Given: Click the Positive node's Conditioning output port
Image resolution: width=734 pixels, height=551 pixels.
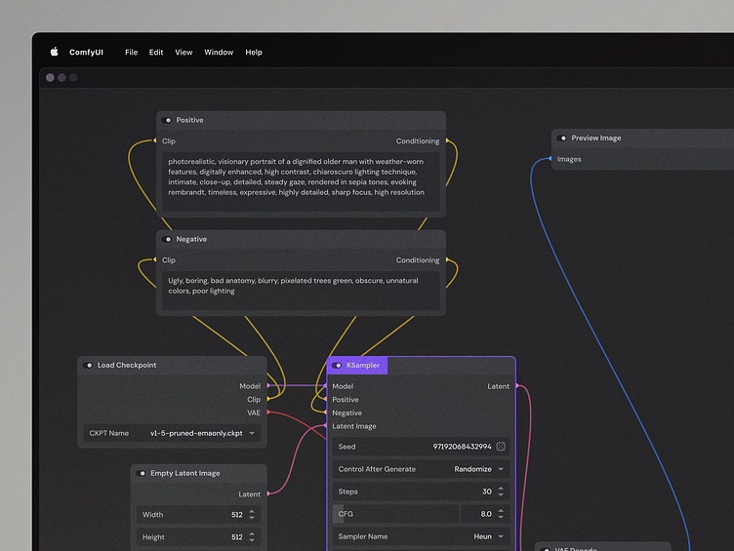Looking at the screenshot, I should [445, 141].
